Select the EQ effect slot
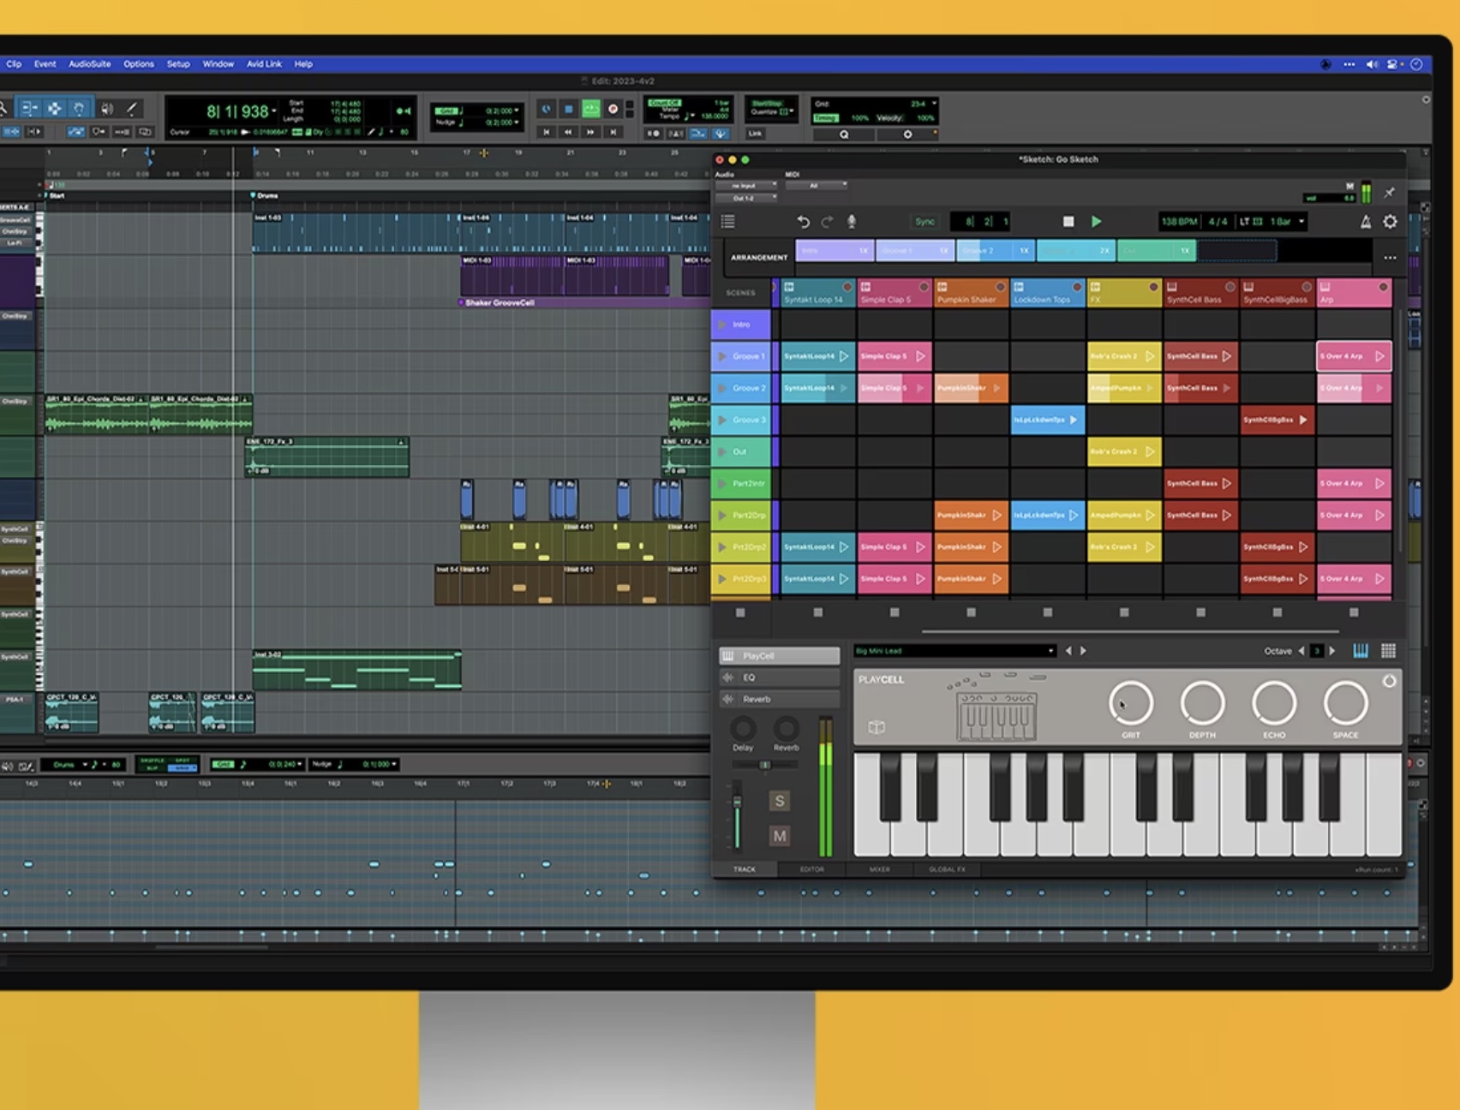 tap(779, 677)
